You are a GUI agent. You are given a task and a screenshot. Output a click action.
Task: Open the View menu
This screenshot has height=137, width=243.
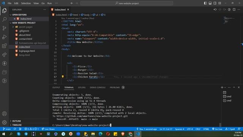(x=36, y=3)
